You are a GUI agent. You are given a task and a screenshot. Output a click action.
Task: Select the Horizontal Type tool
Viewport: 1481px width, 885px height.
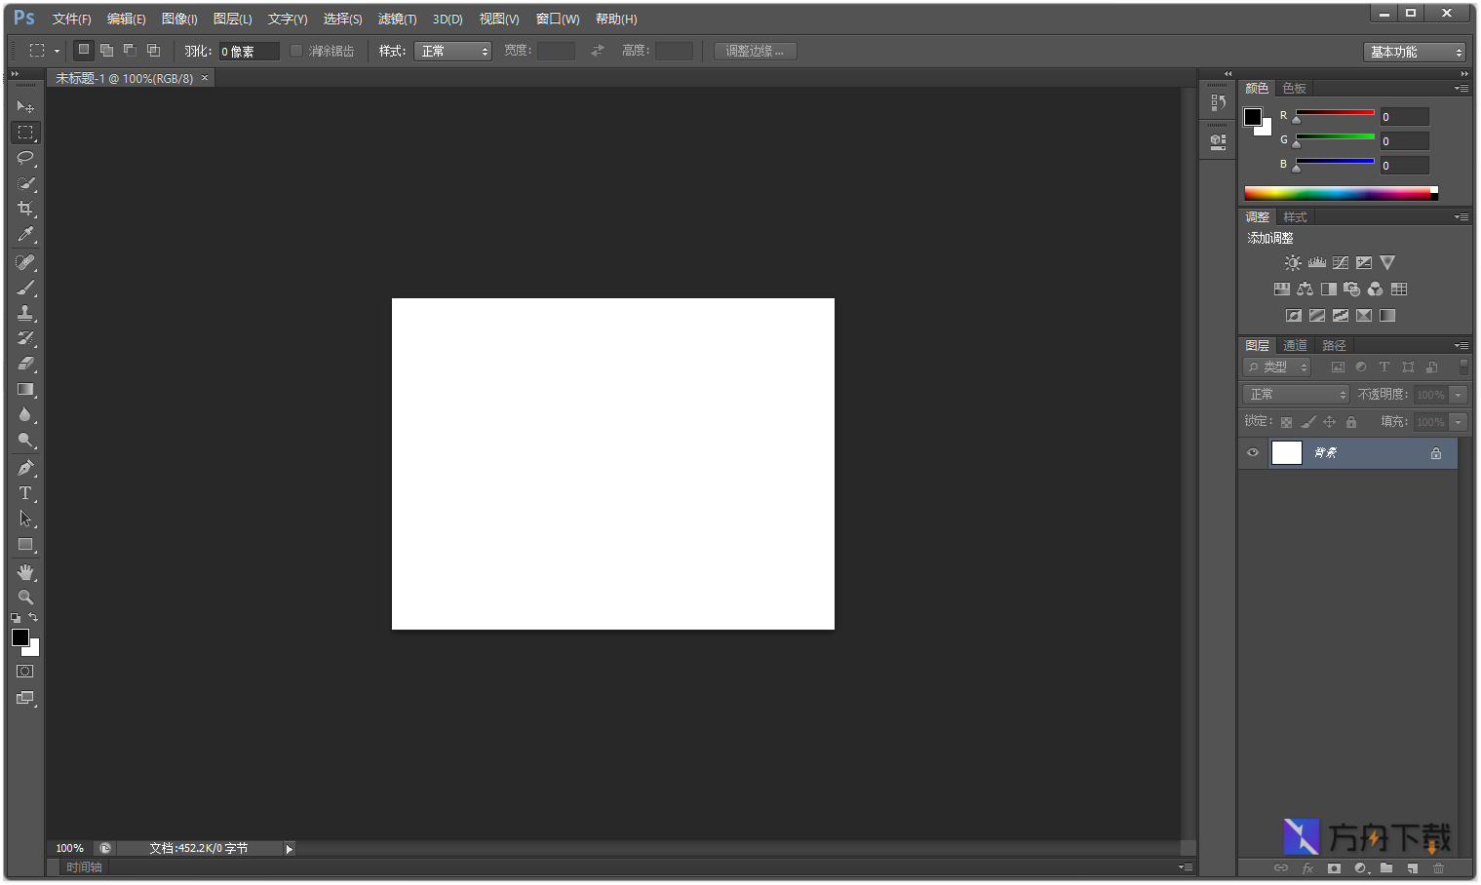click(x=25, y=493)
